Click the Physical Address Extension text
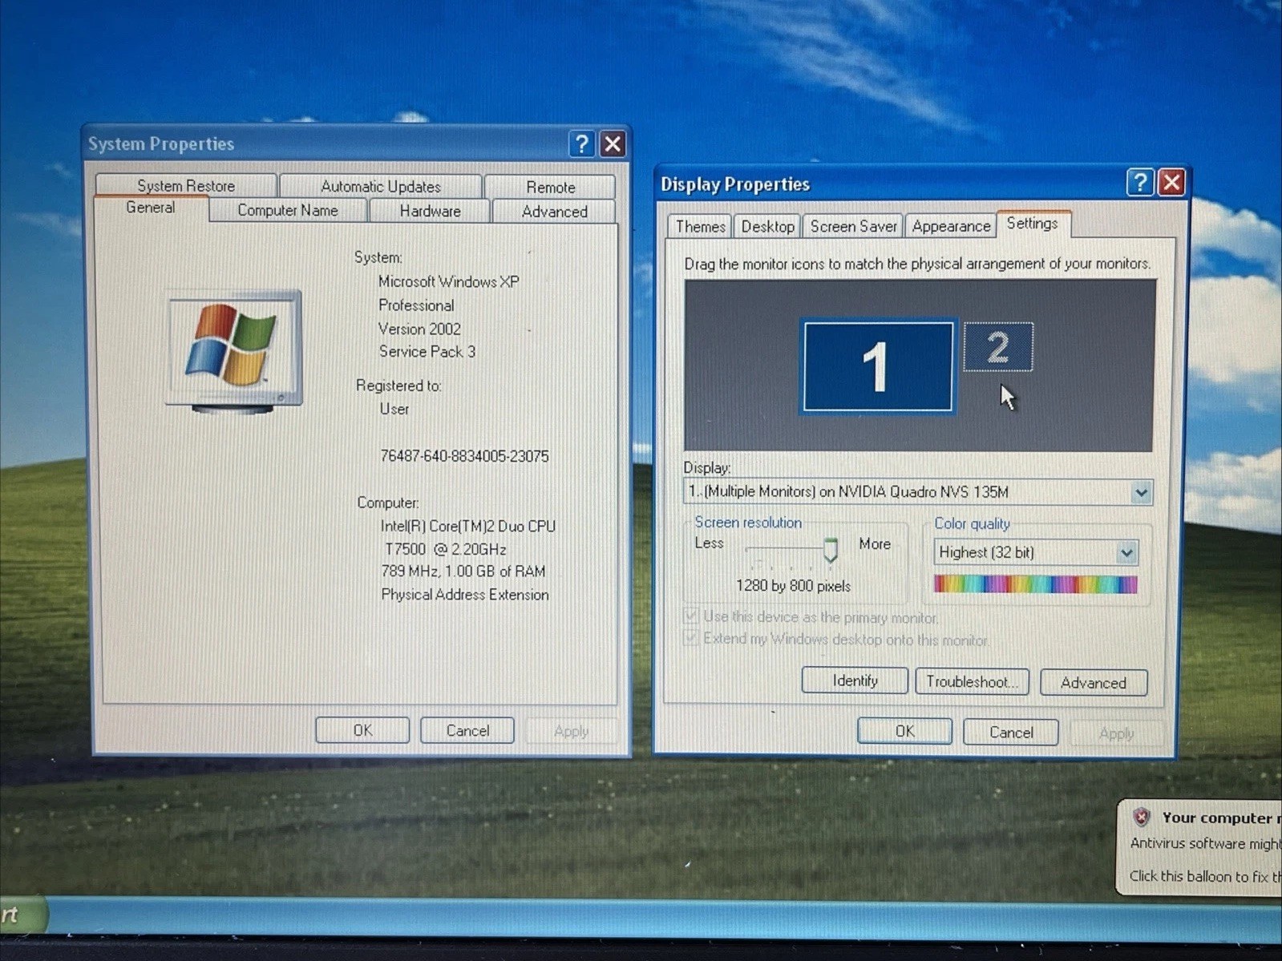 (465, 595)
